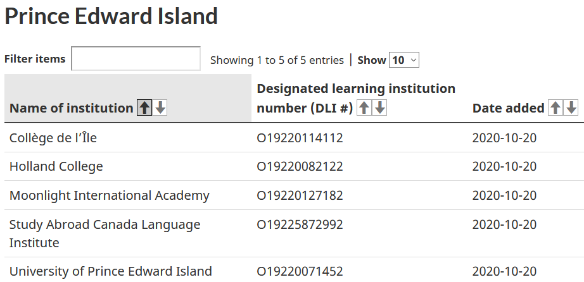Viewport: 584px width, 282px height.
Task: Sort DLI numbers ascending with up arrow
Action: [364, 107]
